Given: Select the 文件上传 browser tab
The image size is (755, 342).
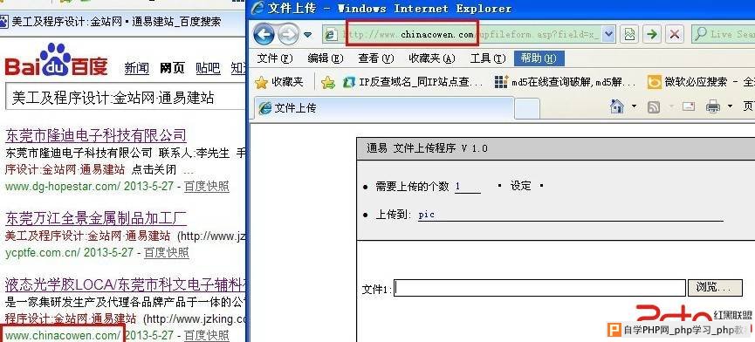Looking at the screenshot, I should 383,107.
